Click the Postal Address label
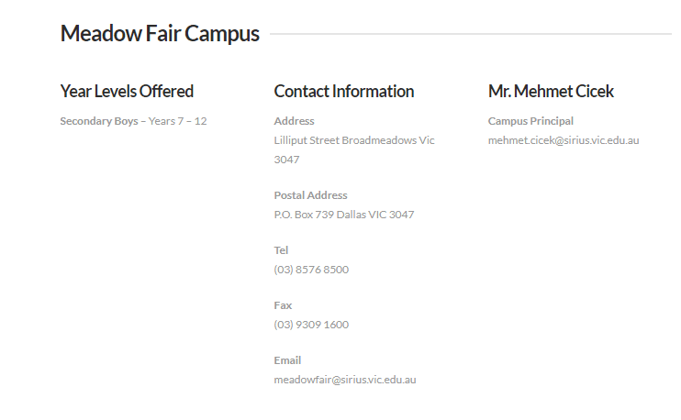Viewport: 681px width, 420px height. (310, 195)
